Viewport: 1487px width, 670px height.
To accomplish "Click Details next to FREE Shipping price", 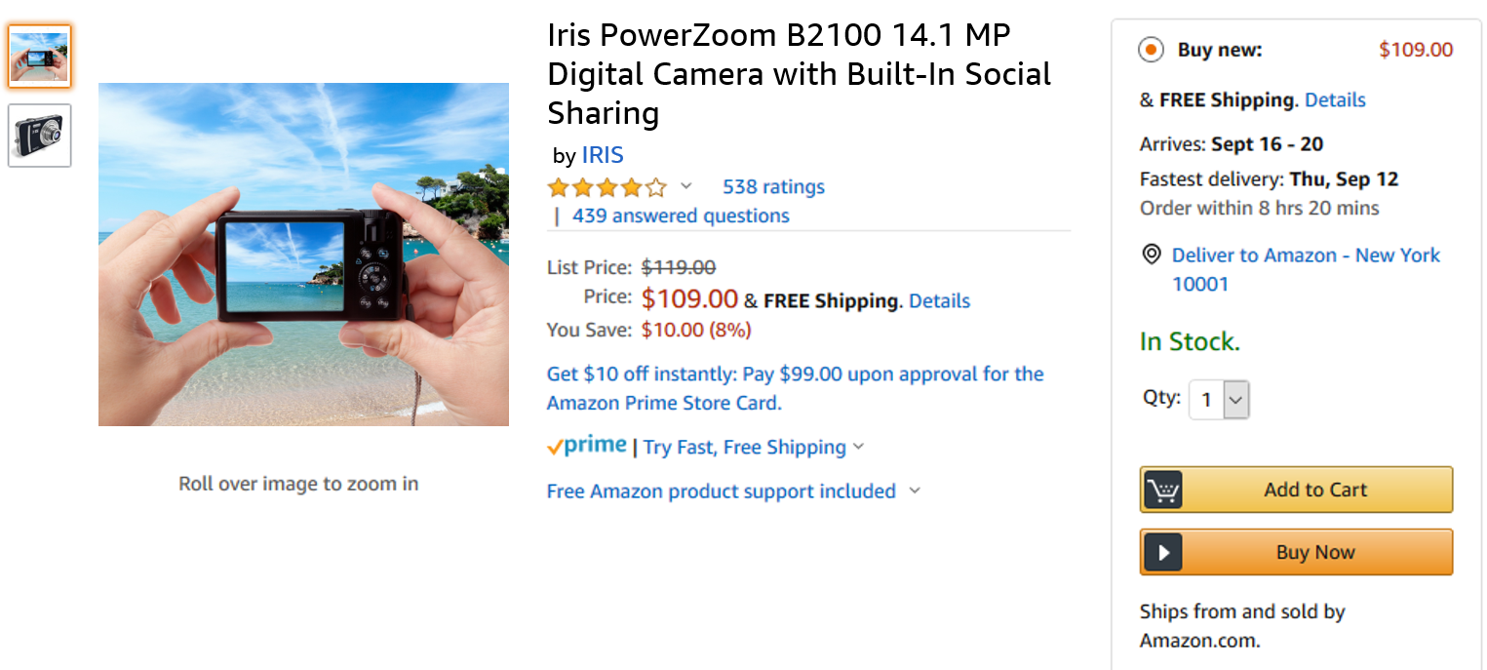I will point(939,300).
